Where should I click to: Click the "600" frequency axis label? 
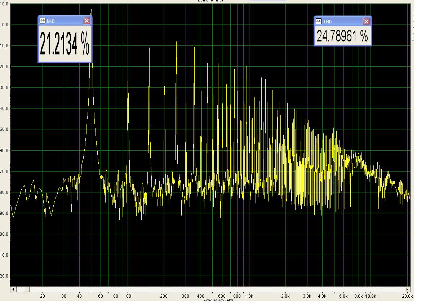(222, 296)
